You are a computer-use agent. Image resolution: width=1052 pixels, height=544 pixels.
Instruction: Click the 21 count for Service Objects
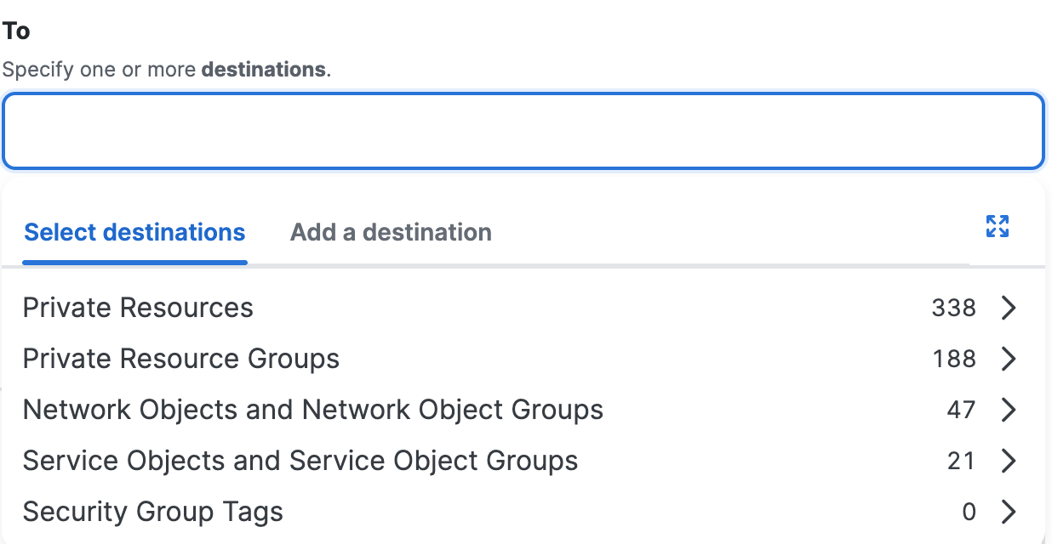click(x=961, y=461)
